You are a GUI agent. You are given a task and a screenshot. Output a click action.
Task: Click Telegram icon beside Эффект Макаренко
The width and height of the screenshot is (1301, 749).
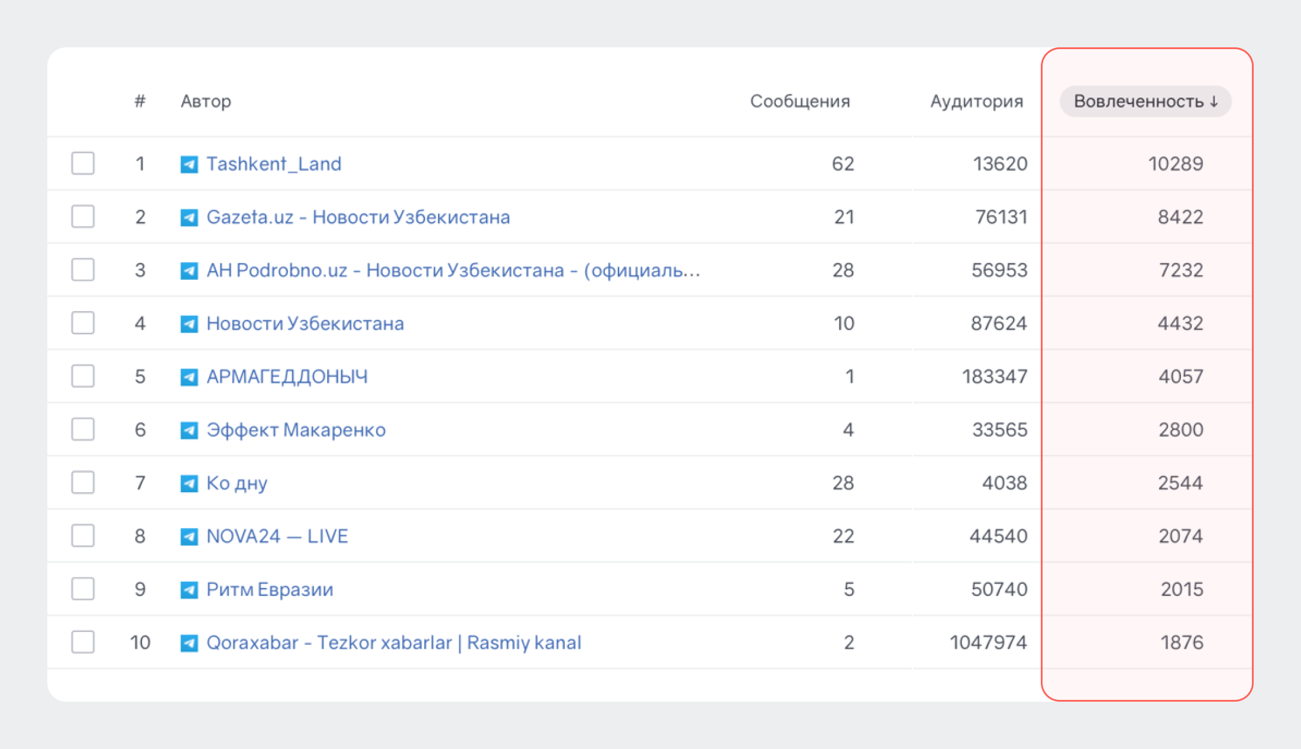189,430
